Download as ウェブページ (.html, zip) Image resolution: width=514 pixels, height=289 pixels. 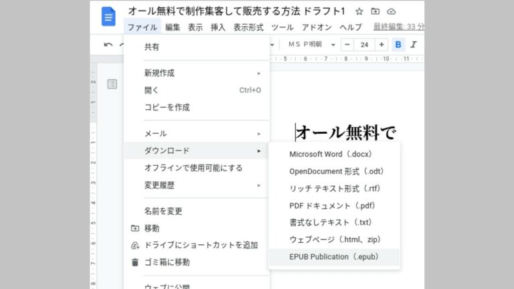coord(334,239)
